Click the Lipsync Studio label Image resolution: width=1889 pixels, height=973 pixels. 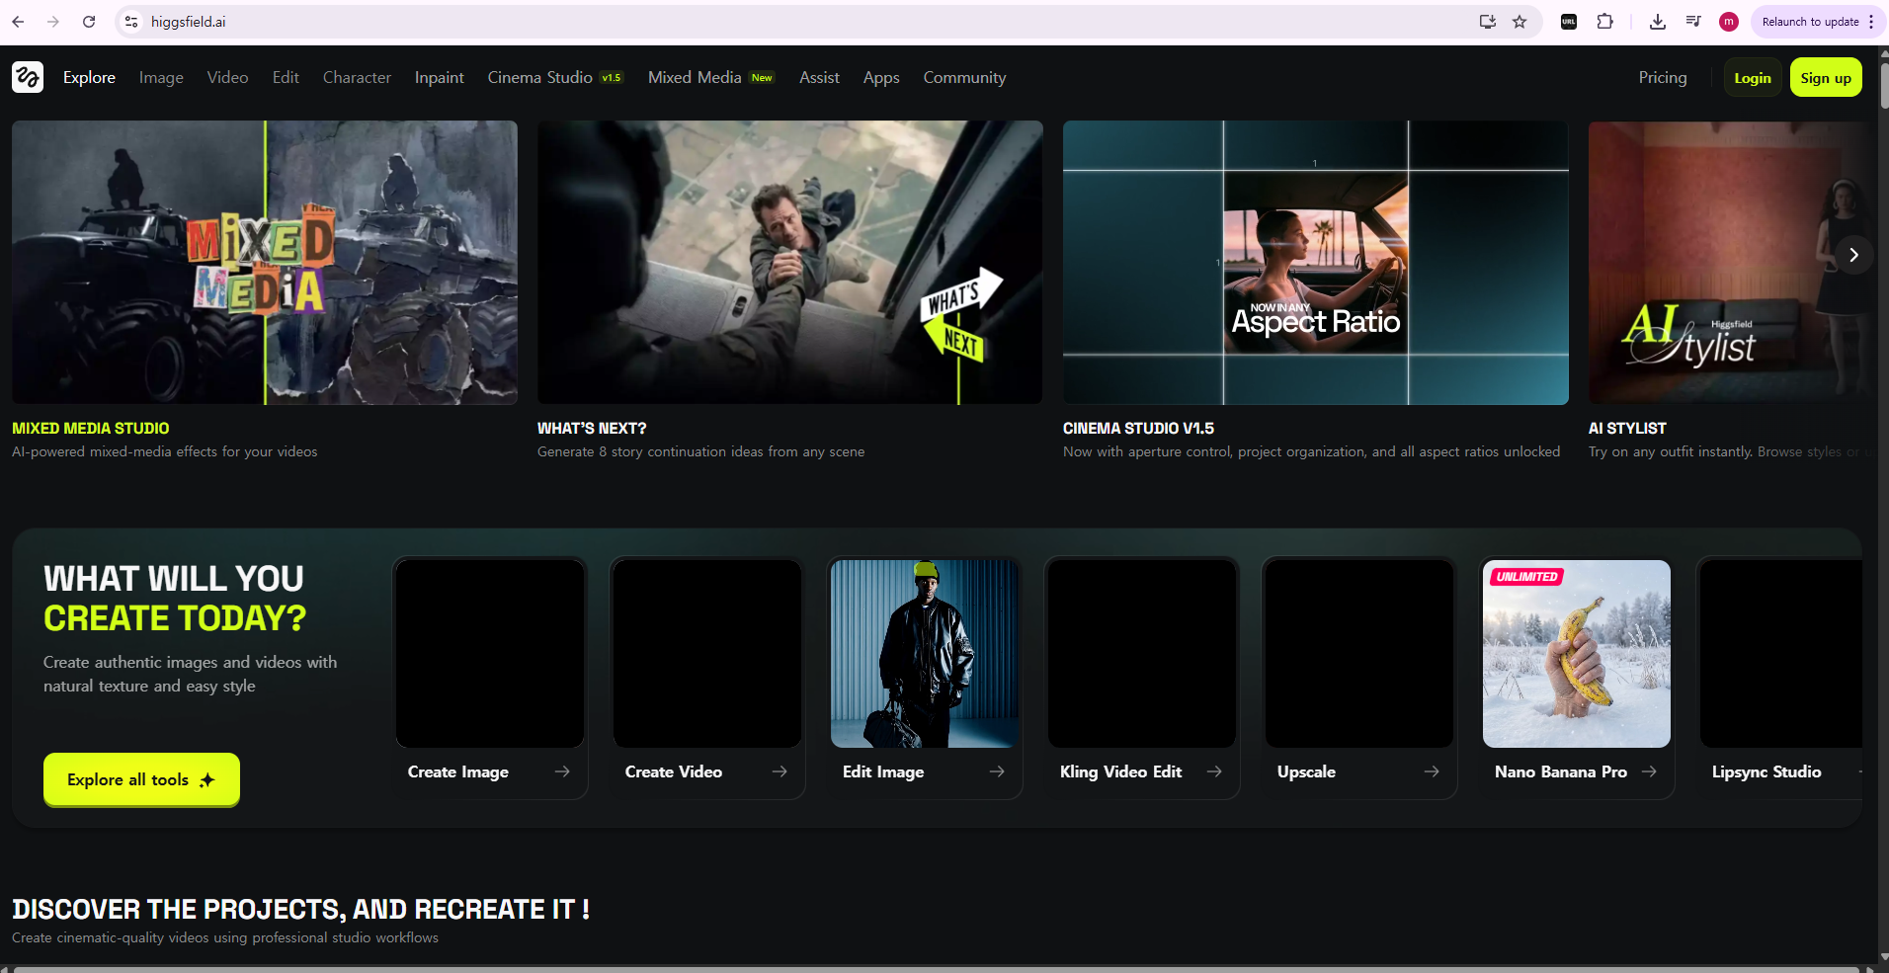pos(1766,771)
